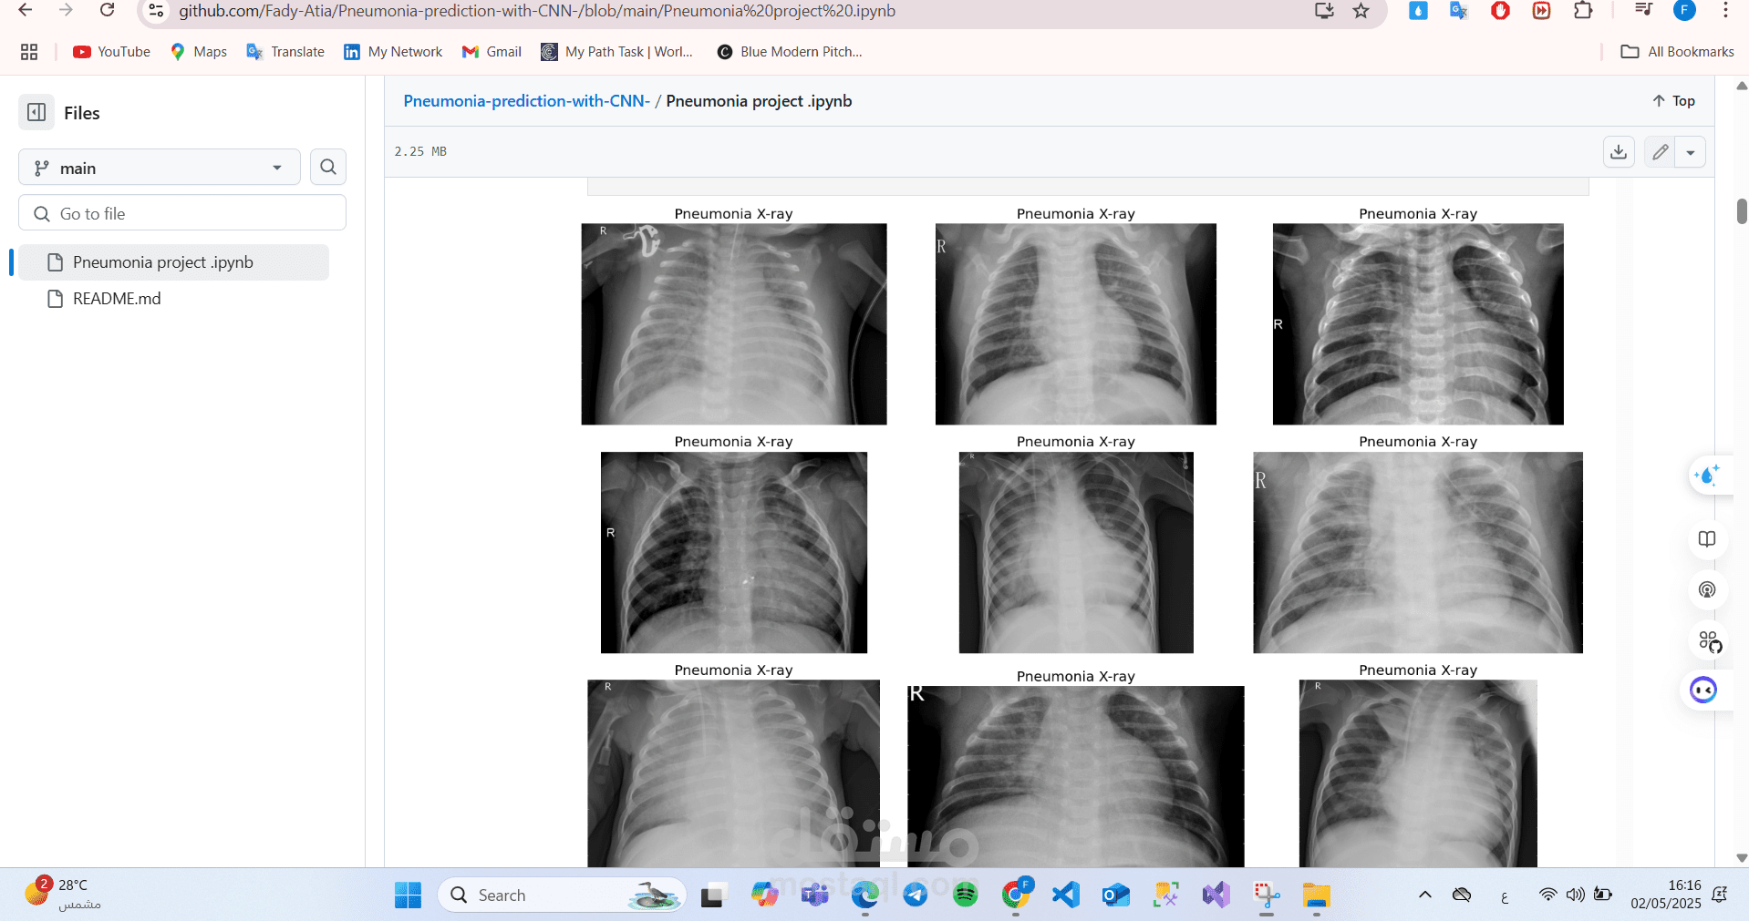
Task: Click the blue water drop side widget
Action: point(1706,475)
